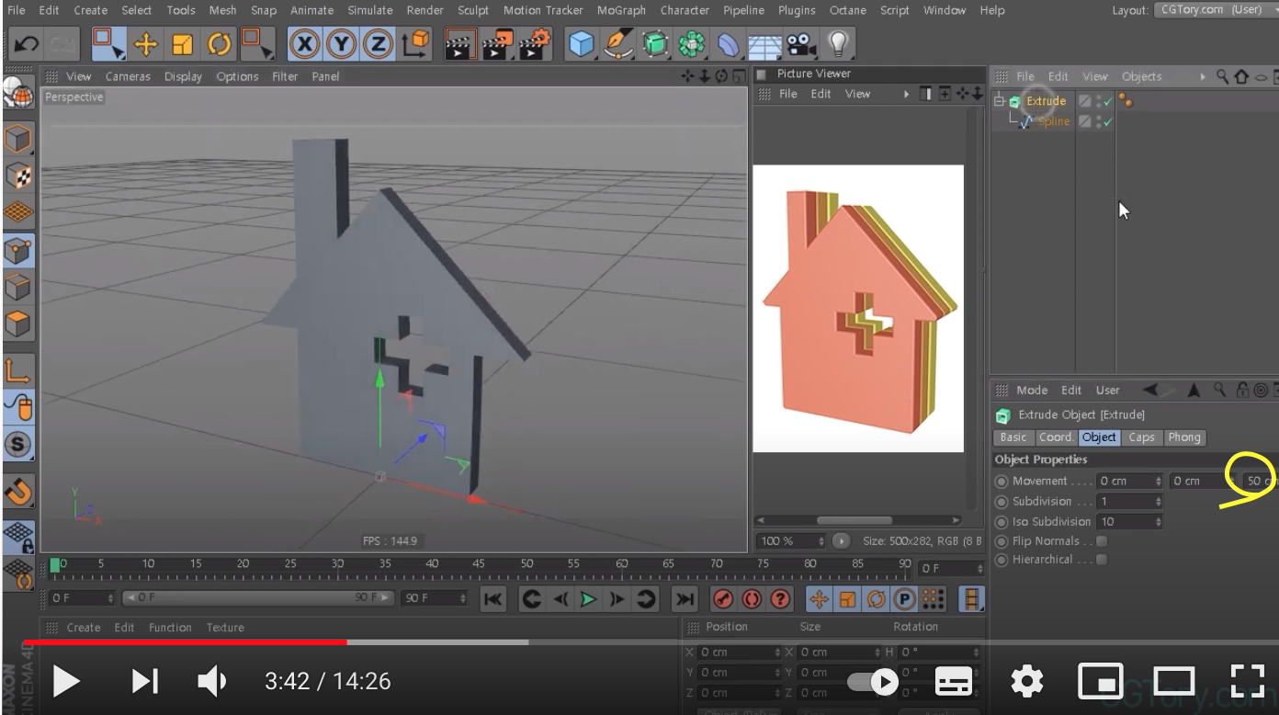This screenshot has height=715, width=1279.
Task: Click the Iso Subdivision stepper arrows
Action: coord(1159,522)
